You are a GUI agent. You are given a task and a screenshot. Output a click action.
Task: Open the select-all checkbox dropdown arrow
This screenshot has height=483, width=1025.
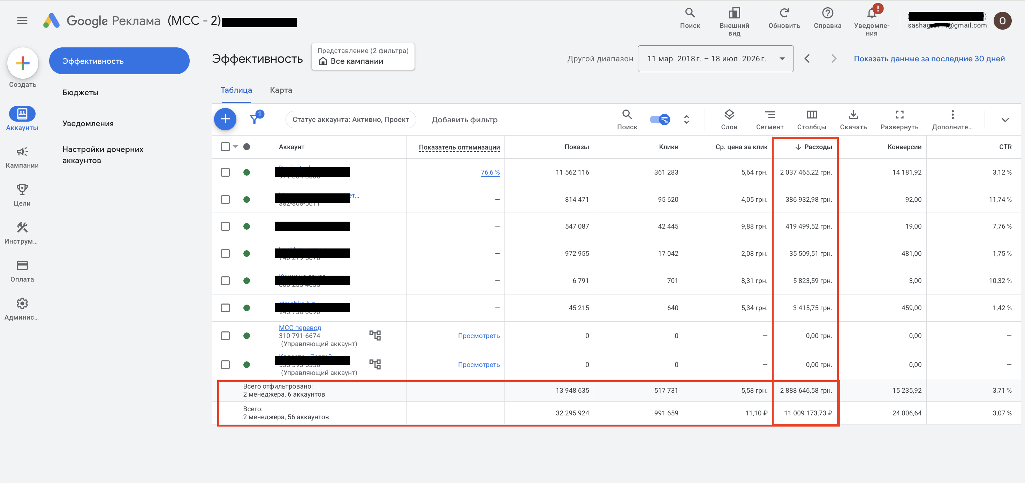(x=235, y=147)
